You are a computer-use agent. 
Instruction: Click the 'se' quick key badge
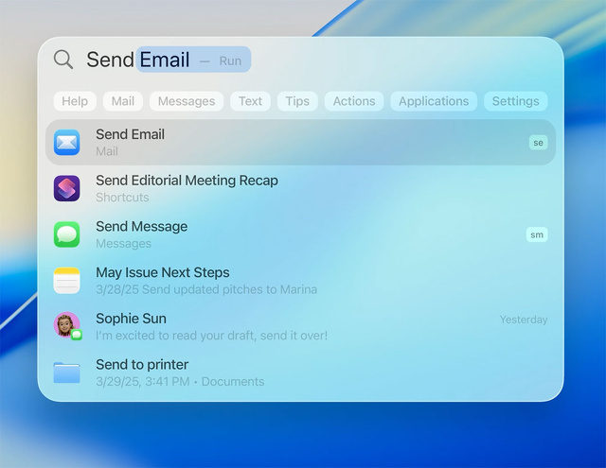pyautogui.click(x=538, y=143)
